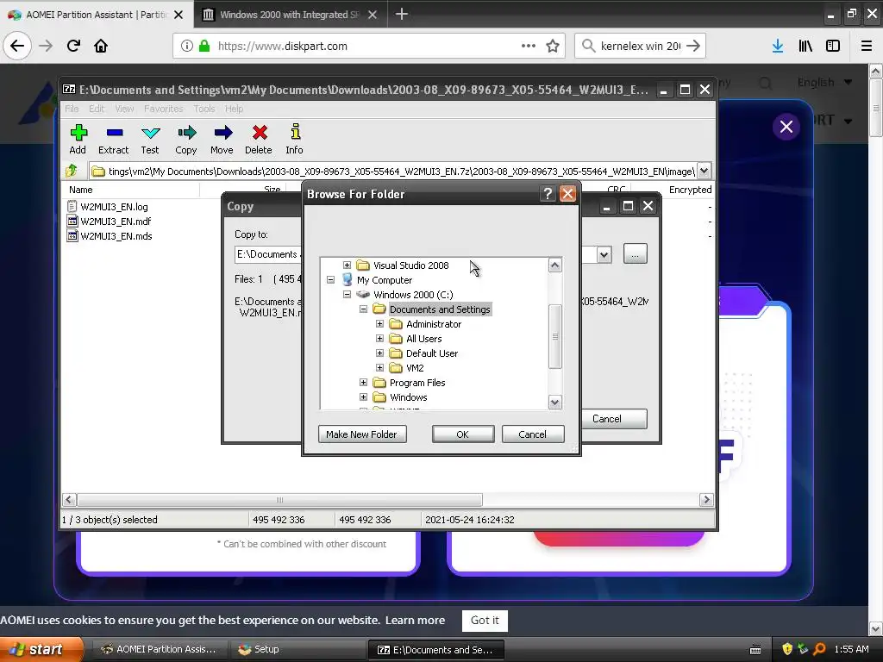Click the help question mark in Browse For Folder

548,194
